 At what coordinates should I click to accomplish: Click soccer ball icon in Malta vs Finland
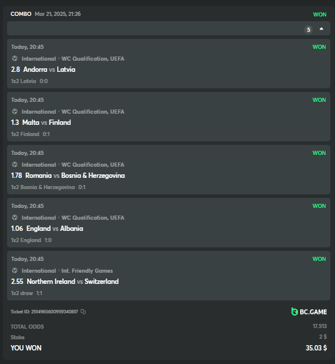tap(15, 111)
